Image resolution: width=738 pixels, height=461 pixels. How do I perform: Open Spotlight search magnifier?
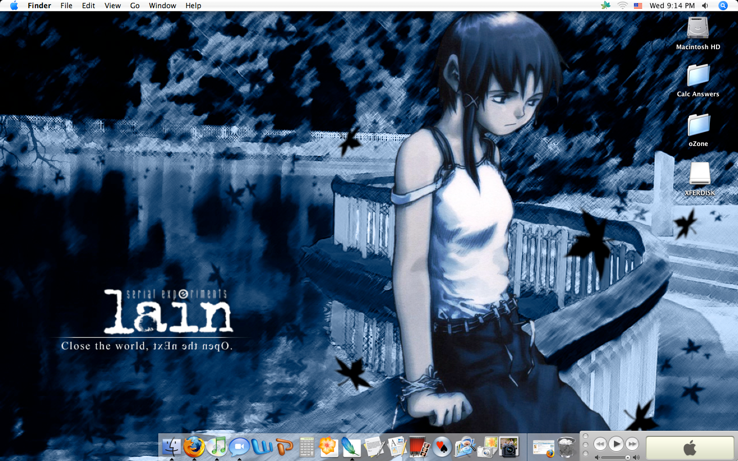pyautogui.click(x=723, y=6)
